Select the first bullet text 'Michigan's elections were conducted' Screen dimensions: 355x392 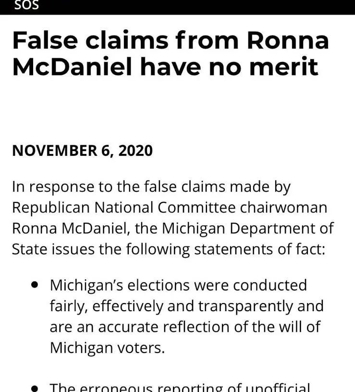[x=178, y=285]
